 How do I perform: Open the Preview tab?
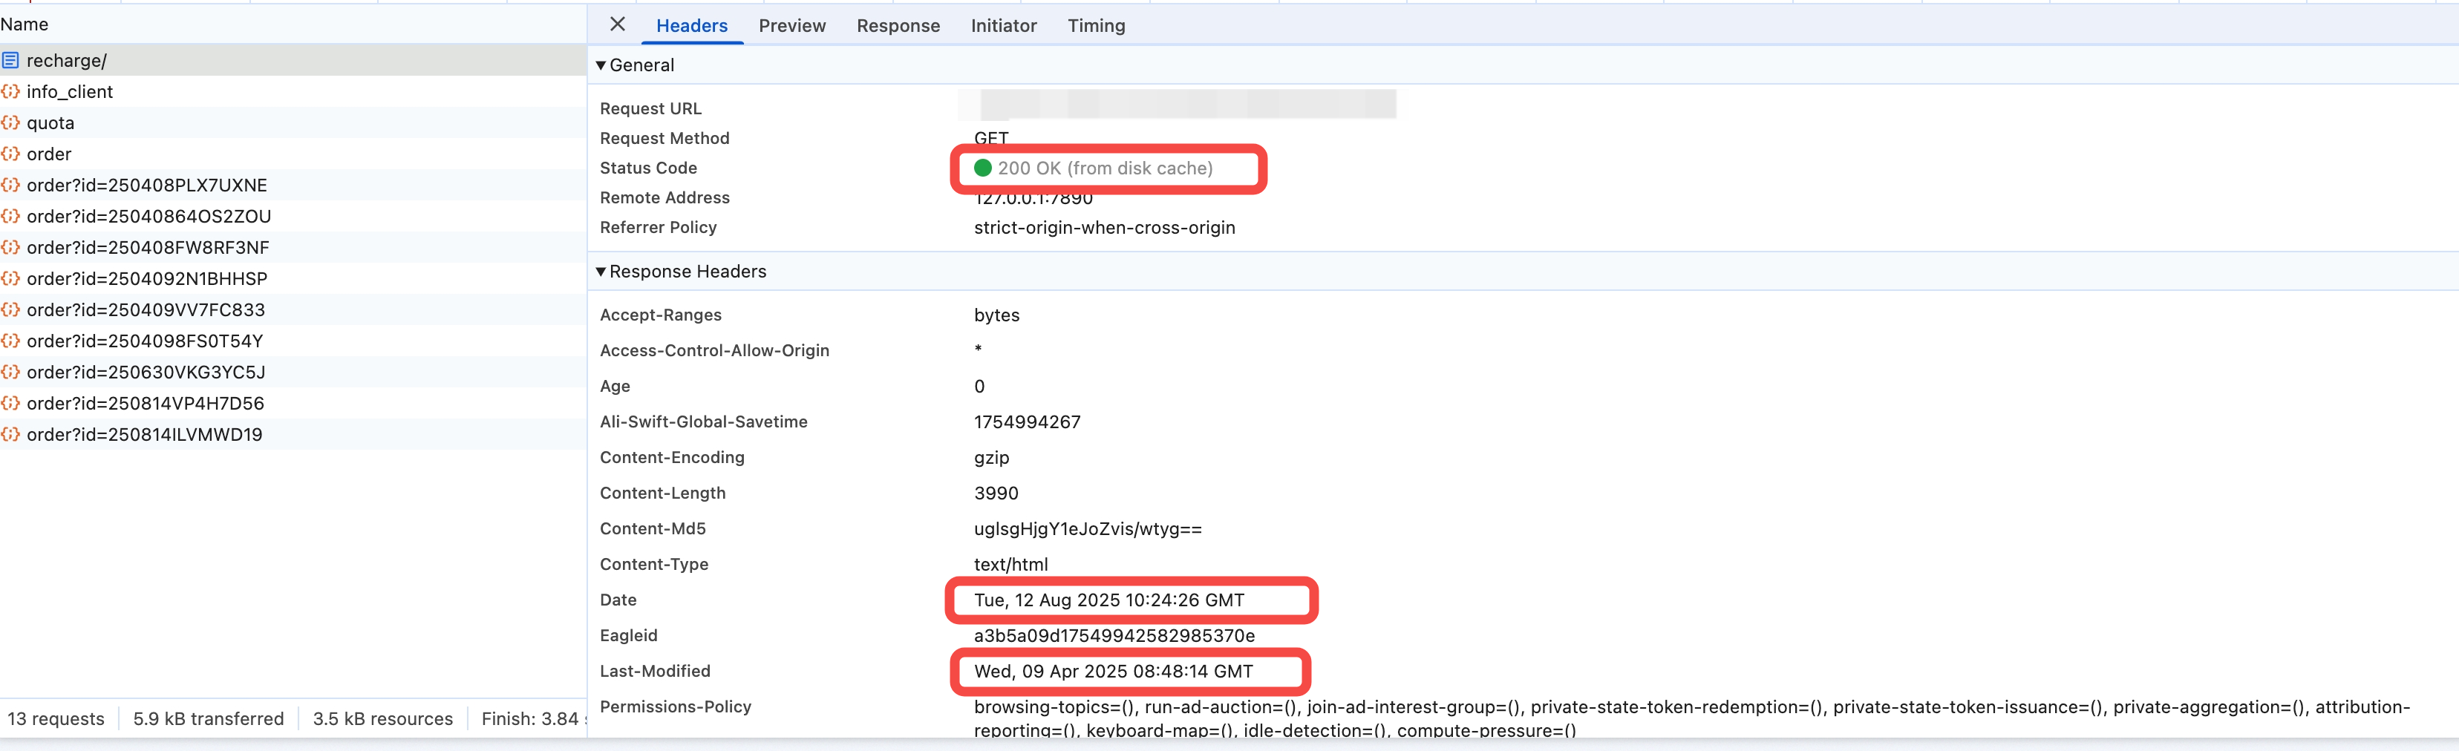pyautogui.click(x=791, y=26)
